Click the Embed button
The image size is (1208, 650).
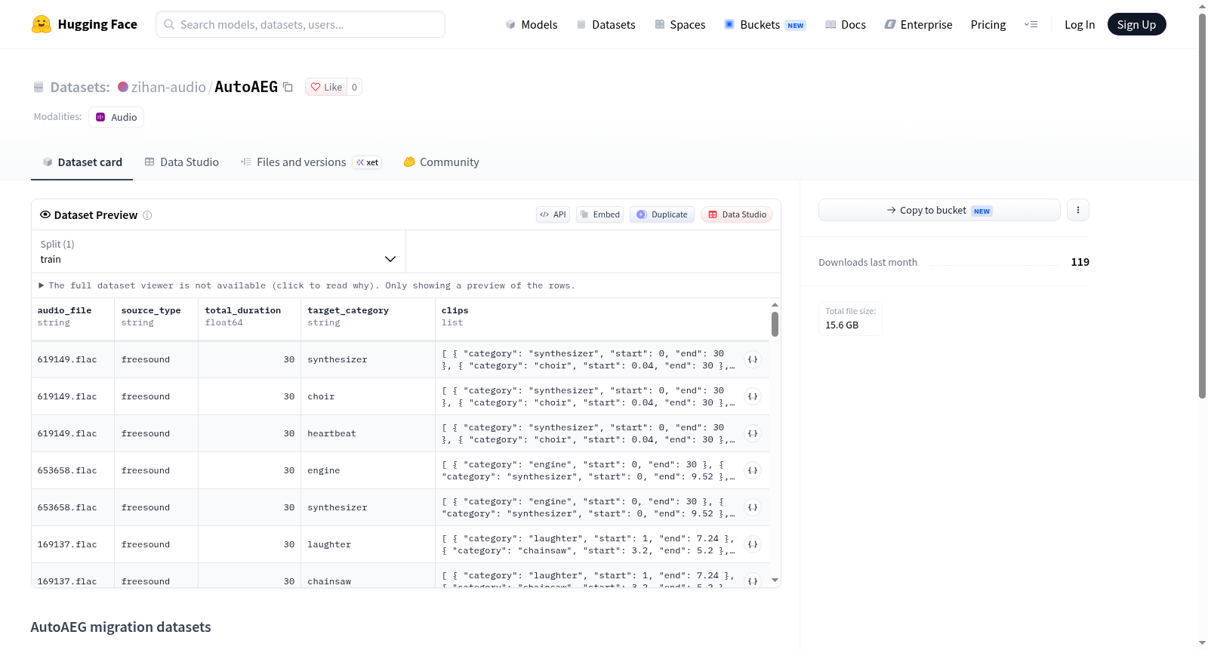[599, 214]
